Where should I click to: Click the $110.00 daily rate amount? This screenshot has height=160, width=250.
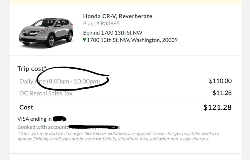pos(220,81)
